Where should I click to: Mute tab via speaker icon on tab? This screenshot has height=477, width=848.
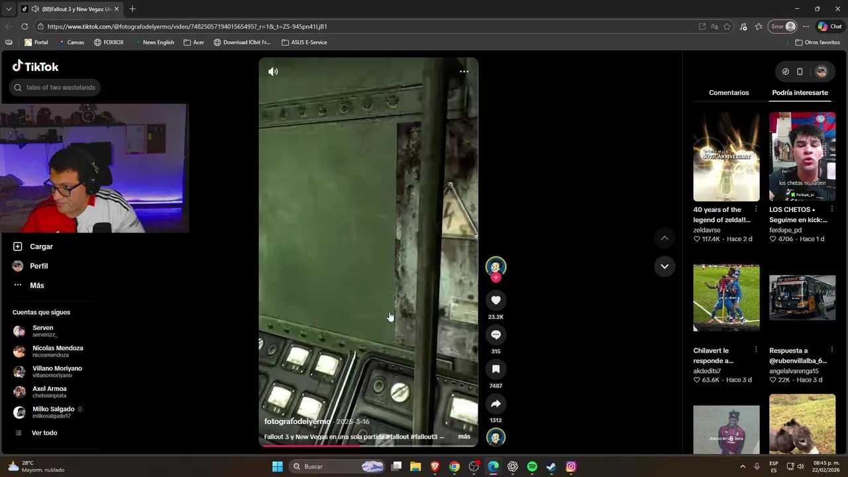click(x=34, y=9)
